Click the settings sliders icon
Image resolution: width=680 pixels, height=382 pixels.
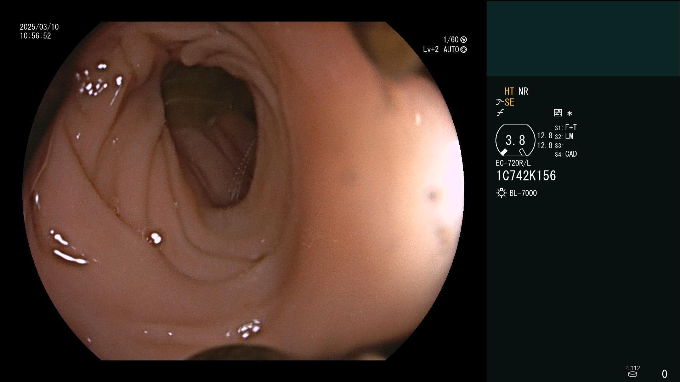(x=558, y=113)
